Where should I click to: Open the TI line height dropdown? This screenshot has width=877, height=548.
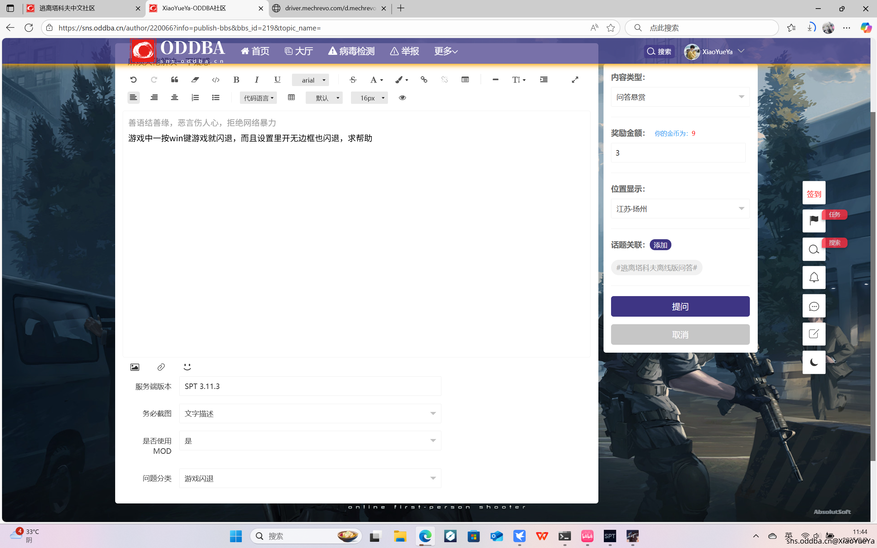tap(519, 80)
